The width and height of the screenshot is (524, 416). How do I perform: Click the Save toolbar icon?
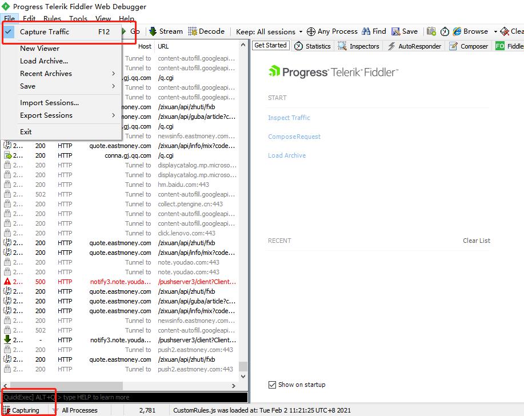tap(395, 31)
